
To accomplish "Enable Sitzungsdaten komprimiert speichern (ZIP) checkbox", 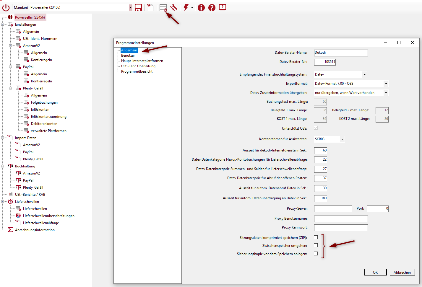I will tap(316, 237).
